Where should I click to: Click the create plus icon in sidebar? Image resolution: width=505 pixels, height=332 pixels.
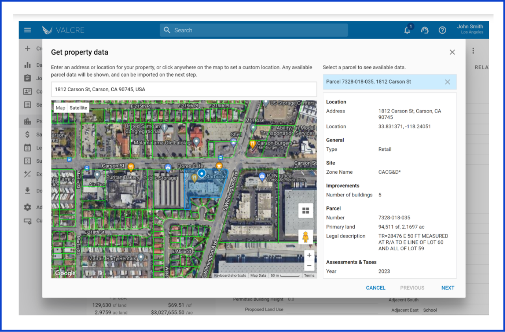coord(27,49)
